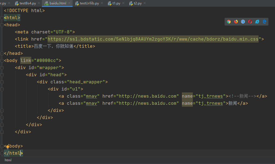Fold the div class="head_wrapper" block
This screenshot has width=275, height=164.
pyautogui.click(x=2, y=82)
